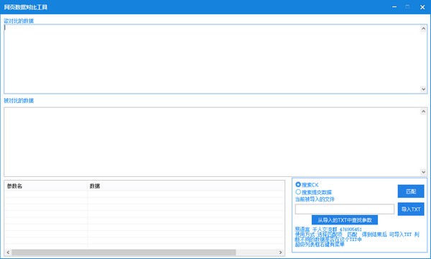431x259 pixels.
Task: Click the 导入TXT button
Action: click(411, 209)
